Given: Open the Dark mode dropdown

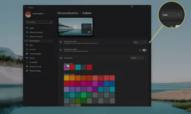Looking at the screenshot, I should [x=140, y=42].
